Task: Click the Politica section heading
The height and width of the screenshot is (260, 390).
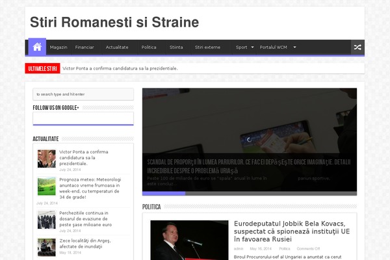Action: 151,207
